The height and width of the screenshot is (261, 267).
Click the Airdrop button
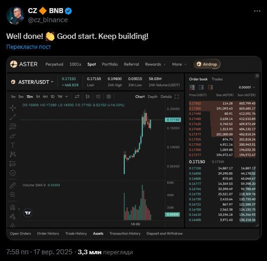(x=207, y=64)
